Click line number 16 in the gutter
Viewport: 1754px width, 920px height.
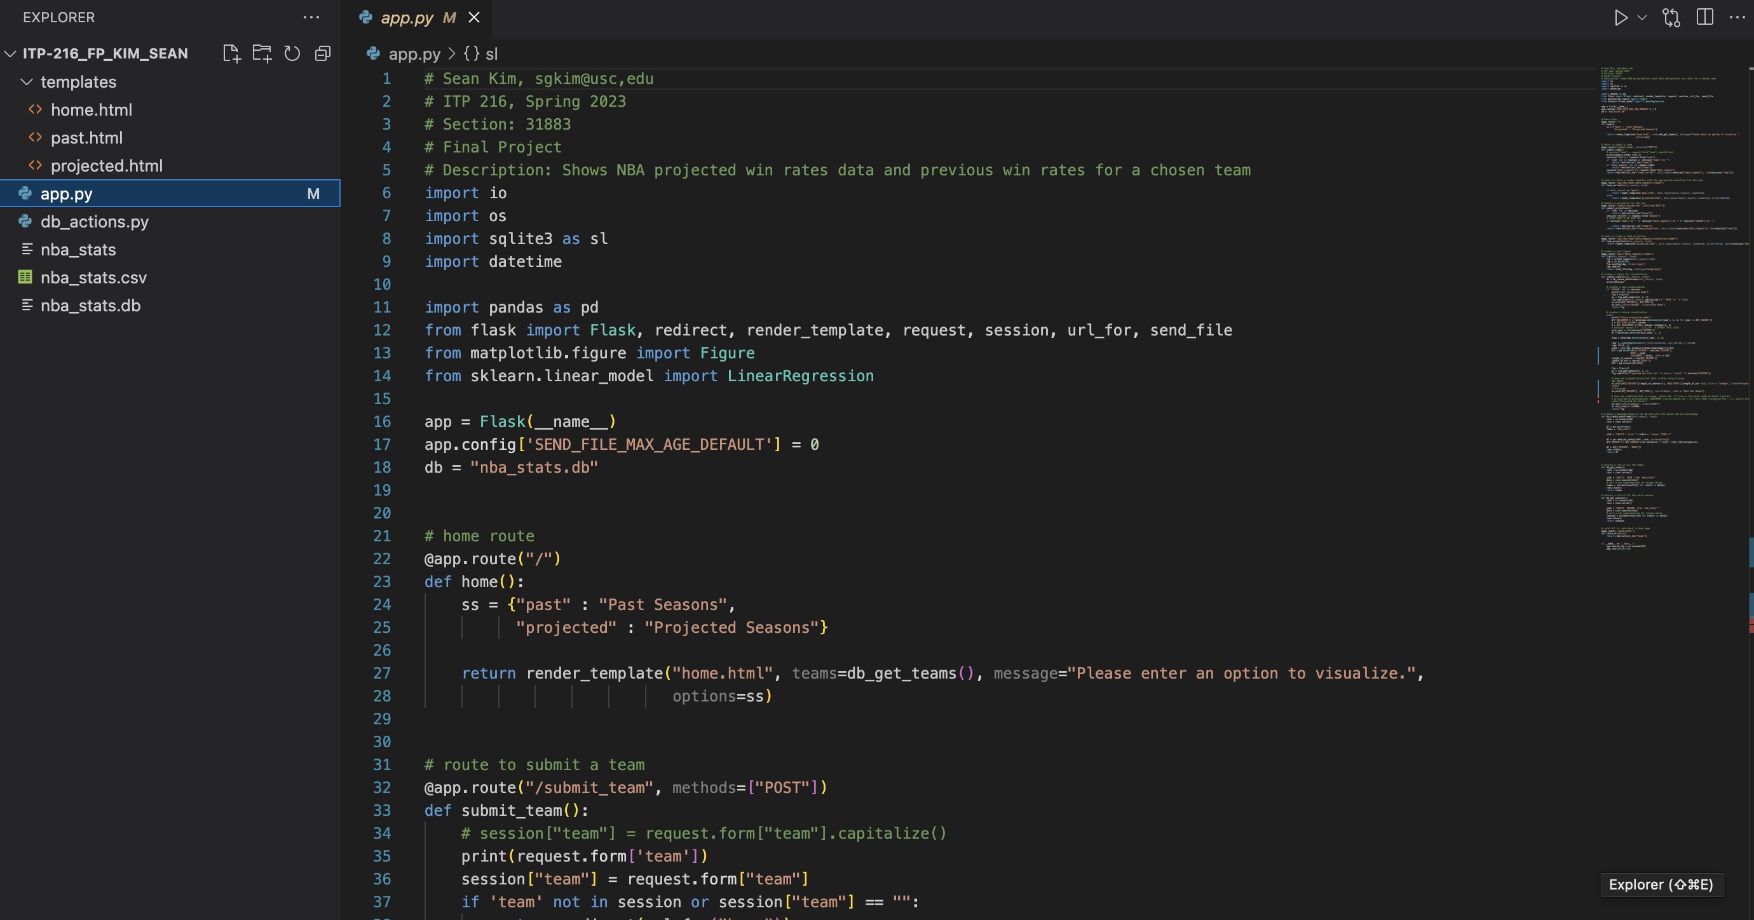(382, 421)
